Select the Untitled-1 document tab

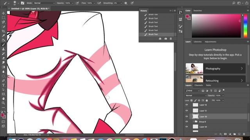[x=30, y=9]
